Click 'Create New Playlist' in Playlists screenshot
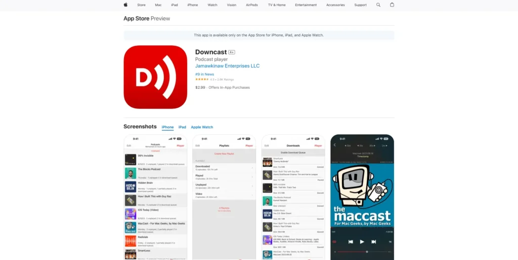This screenshot has height=260, width=518. click(224, 154)
